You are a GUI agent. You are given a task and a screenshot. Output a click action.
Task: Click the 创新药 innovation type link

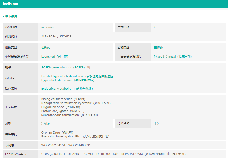[46, 47]
